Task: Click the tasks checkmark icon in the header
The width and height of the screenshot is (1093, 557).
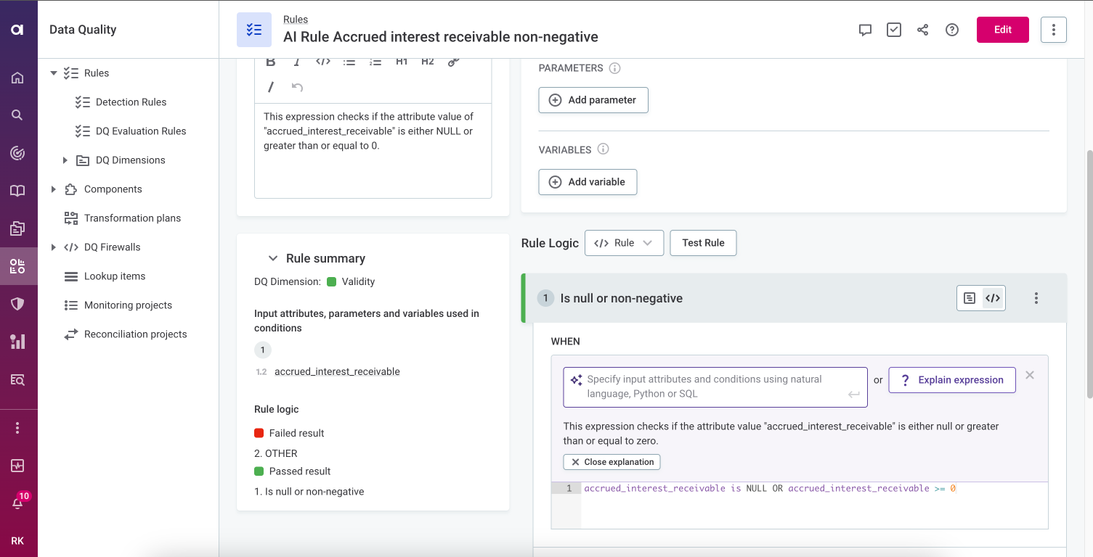Action: 894,30
